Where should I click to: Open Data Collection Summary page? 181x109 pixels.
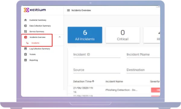pyautogui.click(x=40, y=26)
